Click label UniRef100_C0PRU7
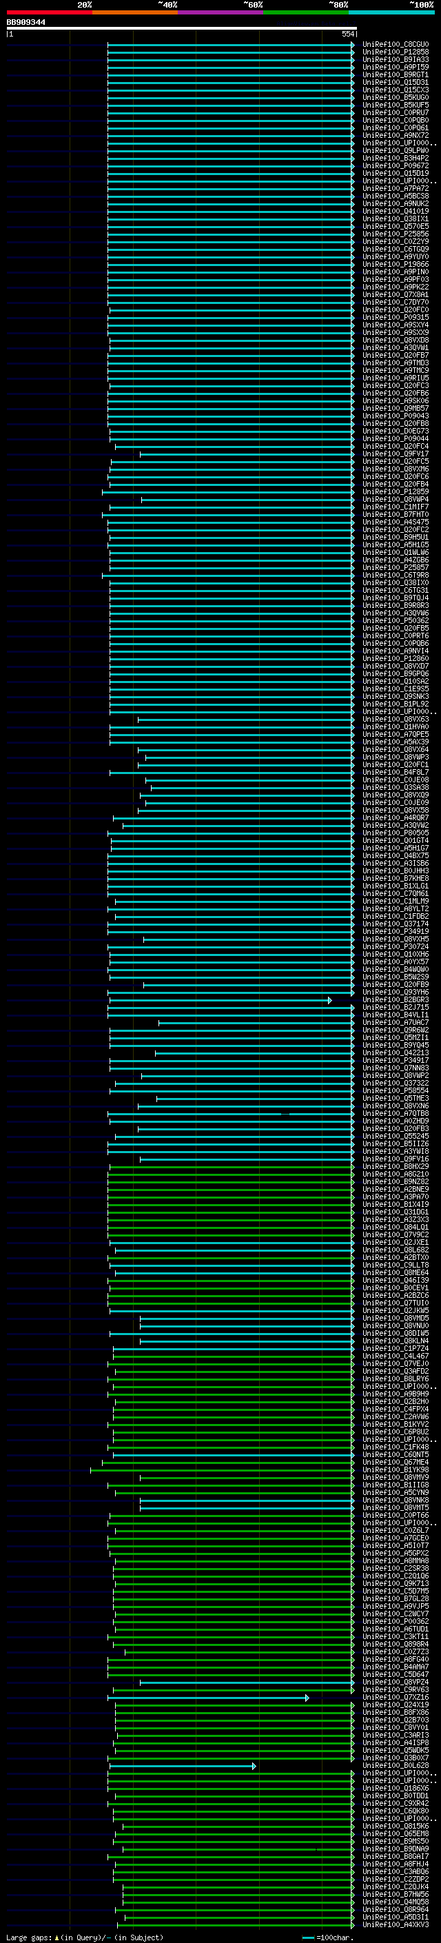The width and height of the screenshot is (441, 1943). tap(395, 112)
